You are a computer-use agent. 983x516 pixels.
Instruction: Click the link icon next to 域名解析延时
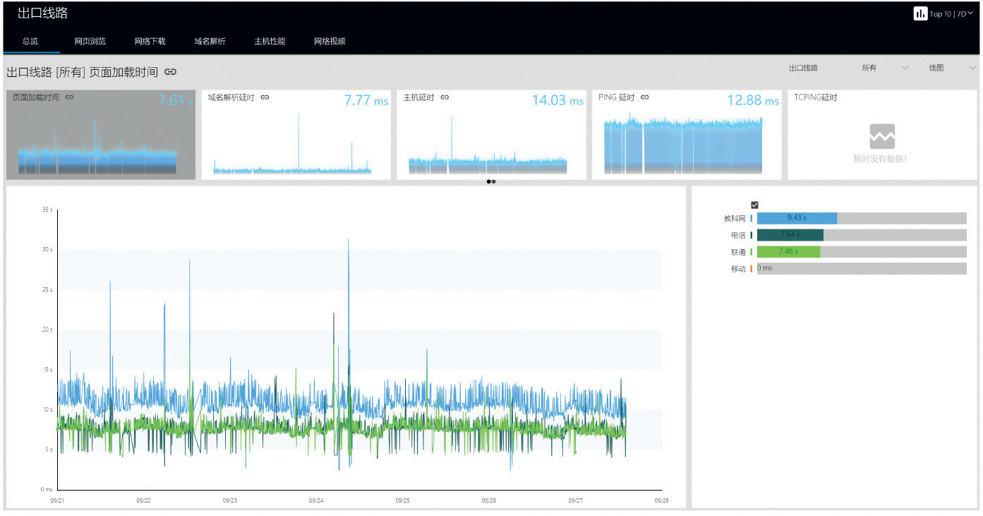(x=265, y=97)
